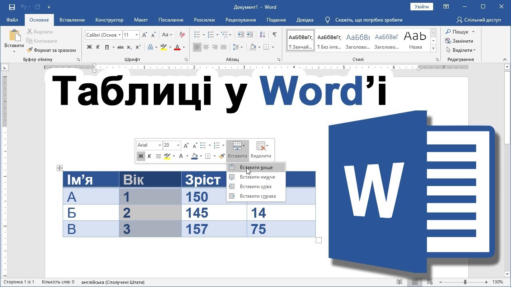Click the Text Effects icon in the Font group
Viewport: 511px width, 287px height.
click(x=151, y=47)
